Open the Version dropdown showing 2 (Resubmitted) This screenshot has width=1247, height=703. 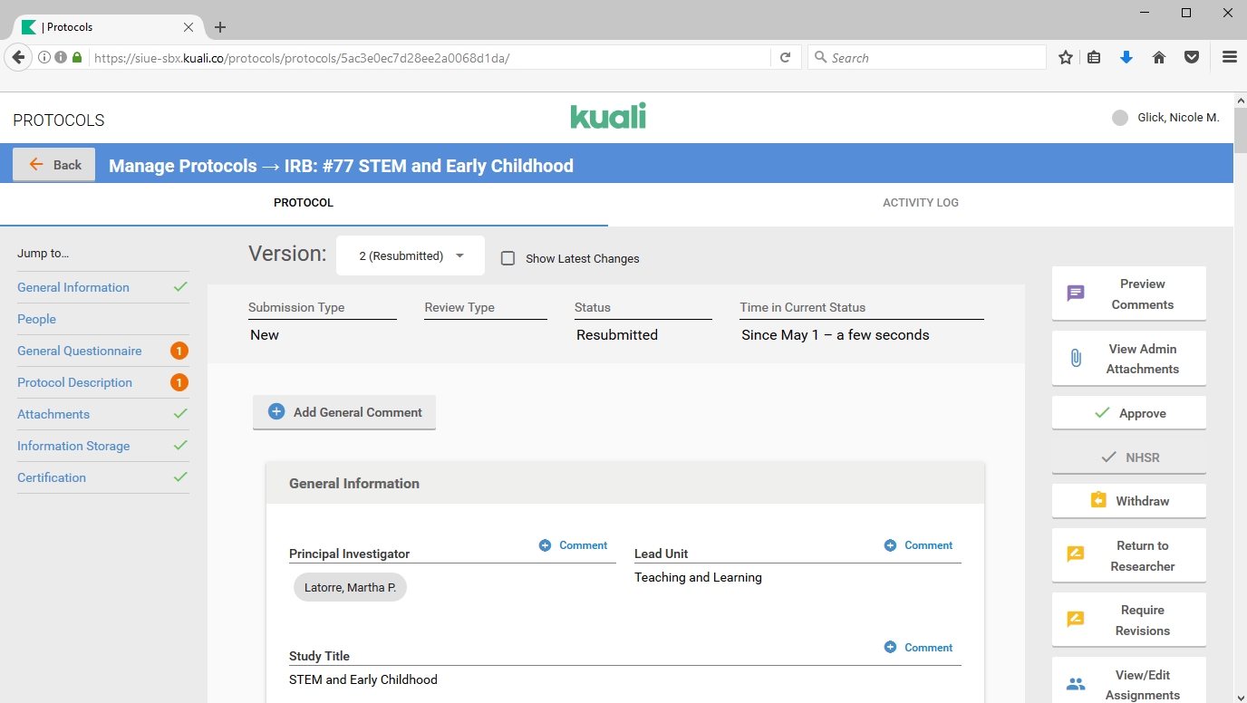(411, 256)
